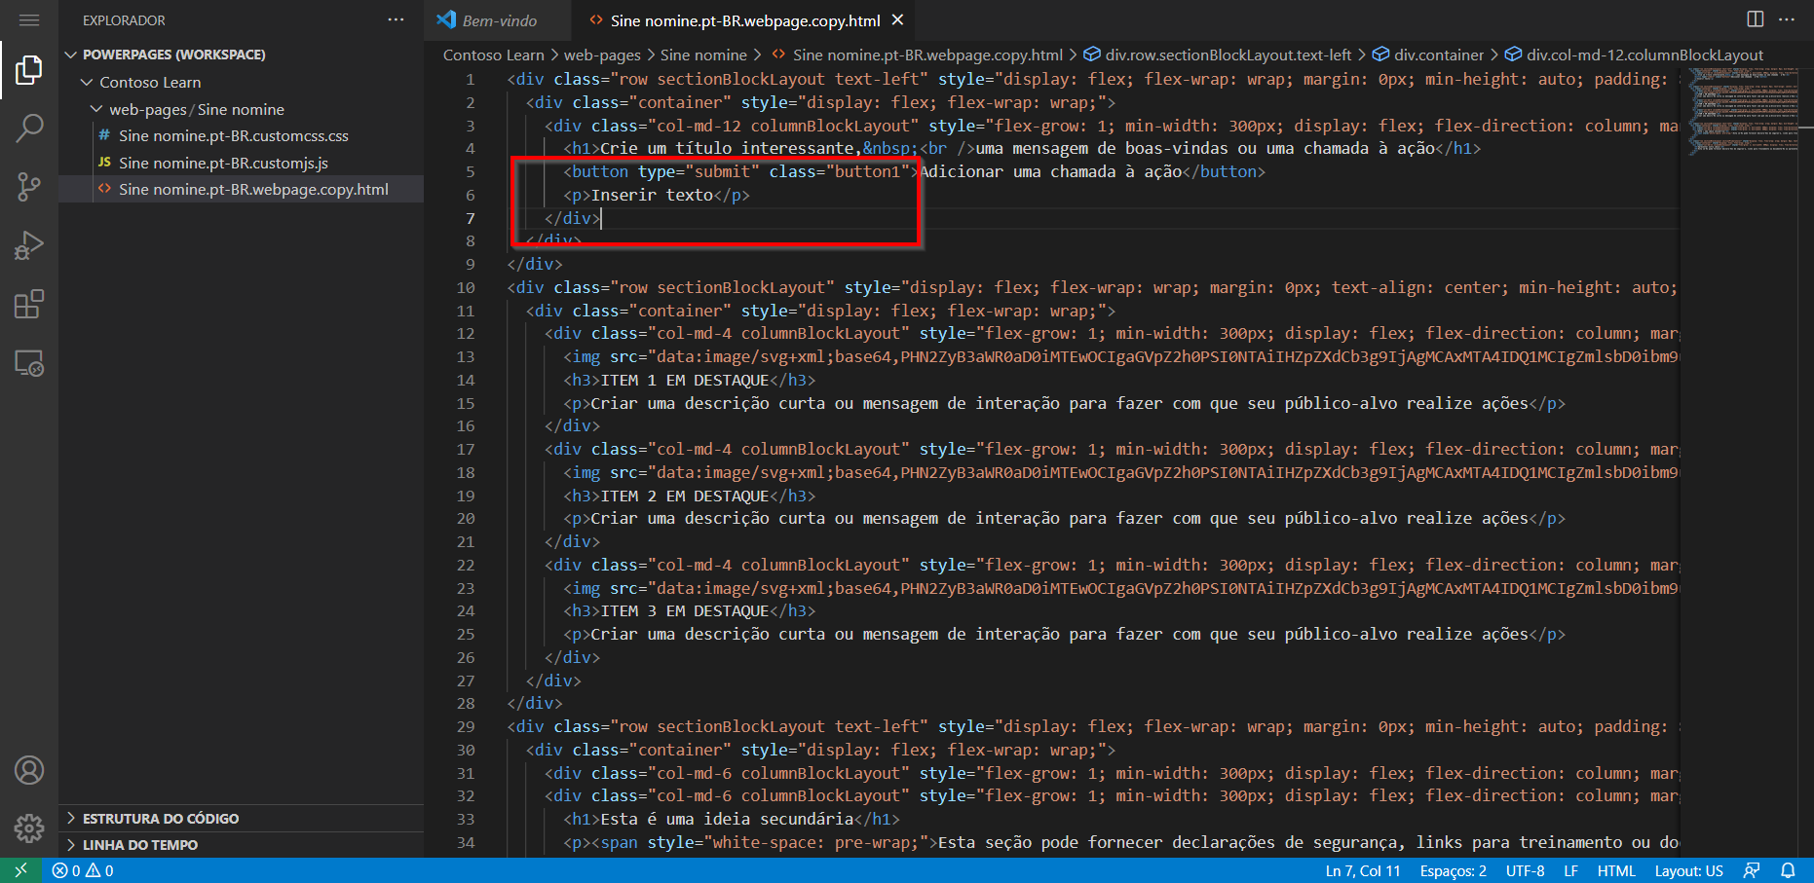Open the Extensions panel icon
Viewport: 1814px width, 883px height.
point(30,304)
